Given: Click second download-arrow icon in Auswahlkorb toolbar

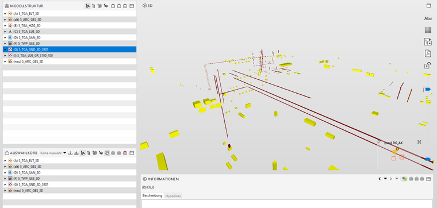Looking at the screenshot, I should point(76,153).
